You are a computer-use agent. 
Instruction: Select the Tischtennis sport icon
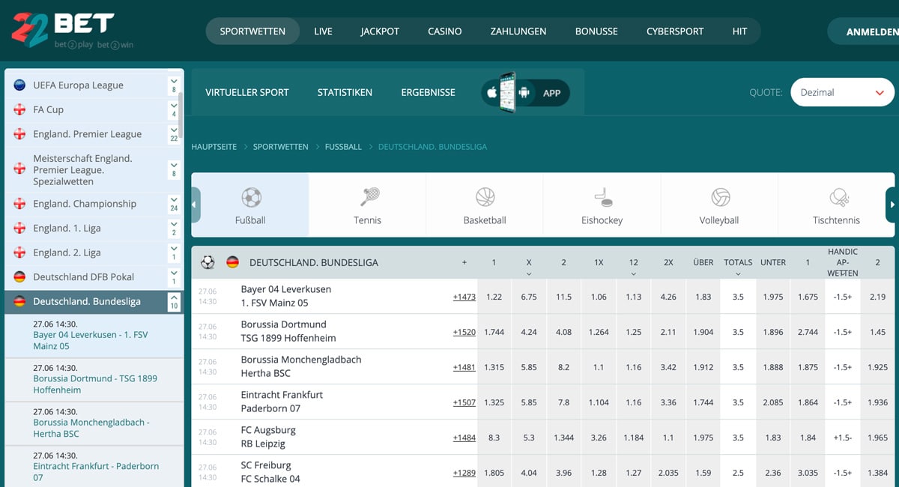838,197
